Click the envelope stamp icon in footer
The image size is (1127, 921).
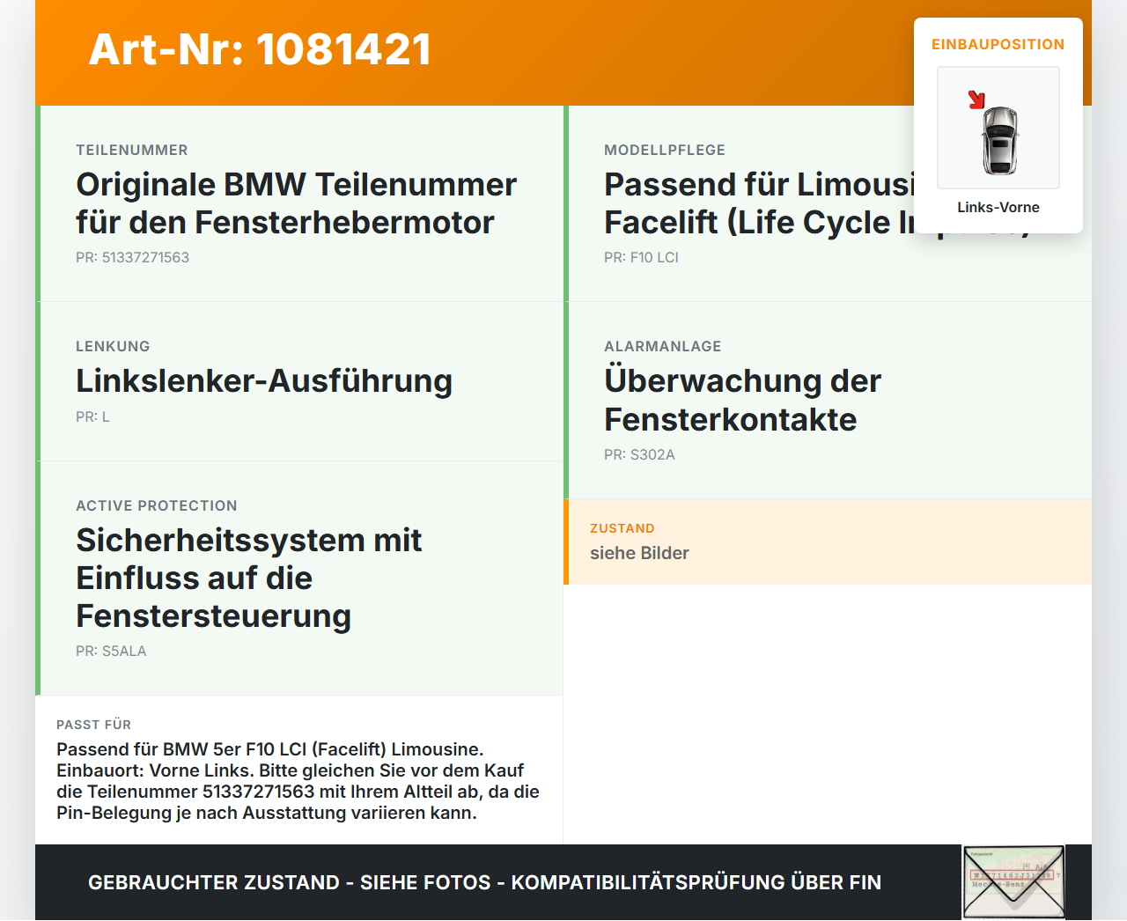pyautogui.click(x=1013, y=882)
